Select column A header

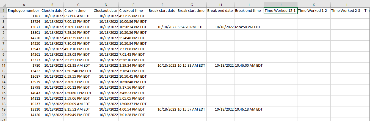point(24,5)
